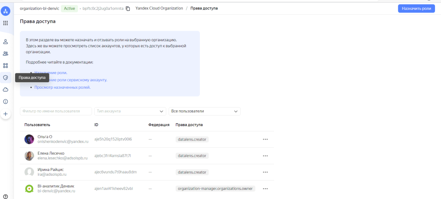Screen dimensions: 441x199
Task: Click Елена Лесечко's avatar thumbnail
Action: [29, 155]
